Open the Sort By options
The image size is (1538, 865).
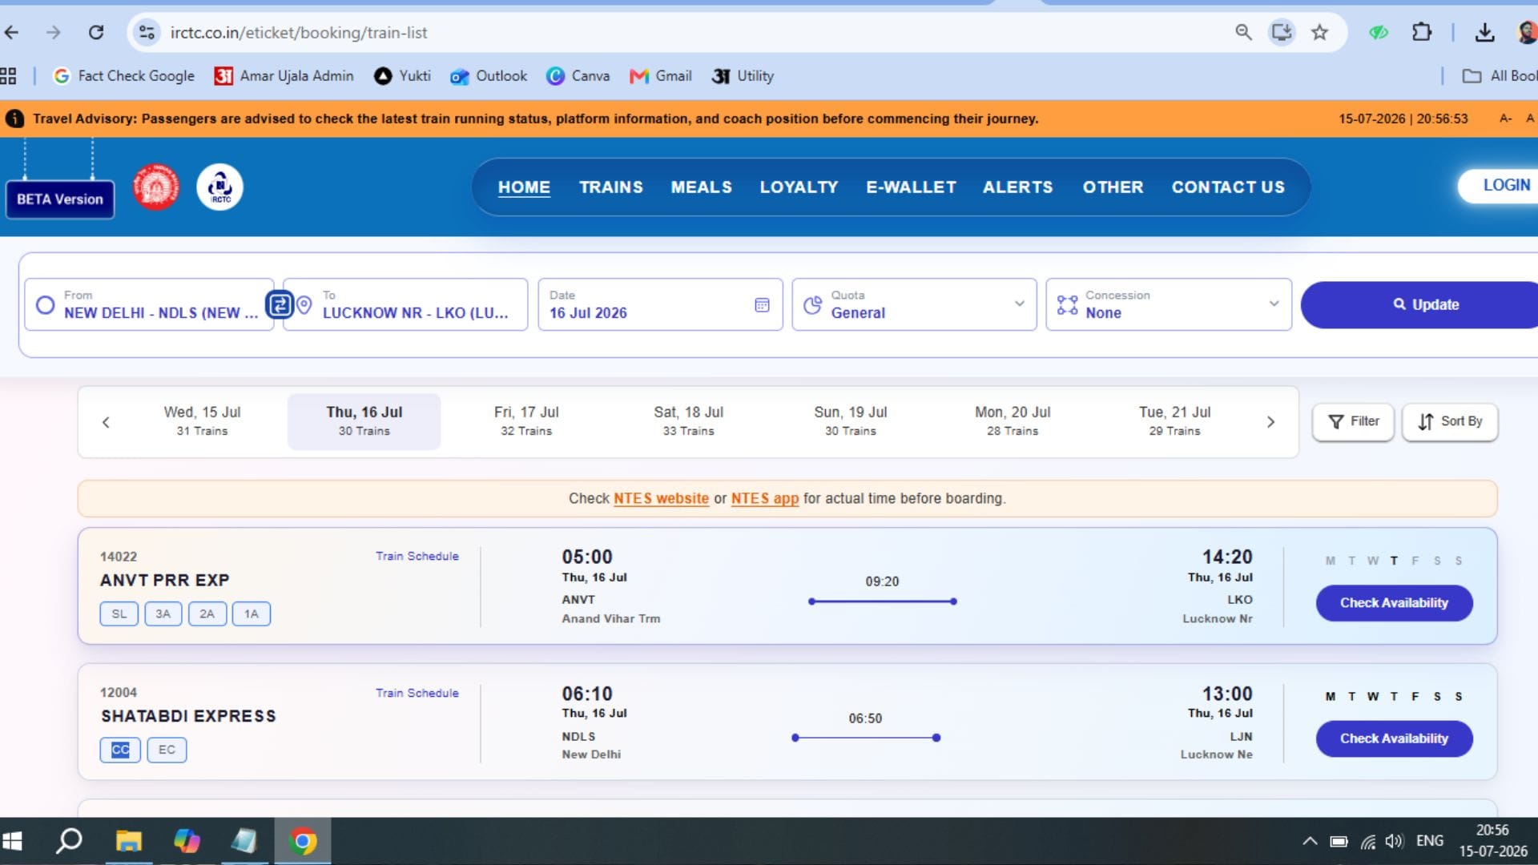[1450, 422]
